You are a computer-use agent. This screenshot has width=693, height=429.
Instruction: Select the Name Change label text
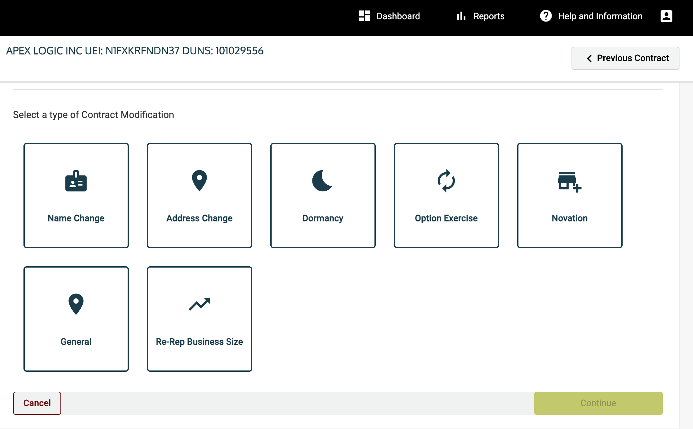click(x=76, y=218)
